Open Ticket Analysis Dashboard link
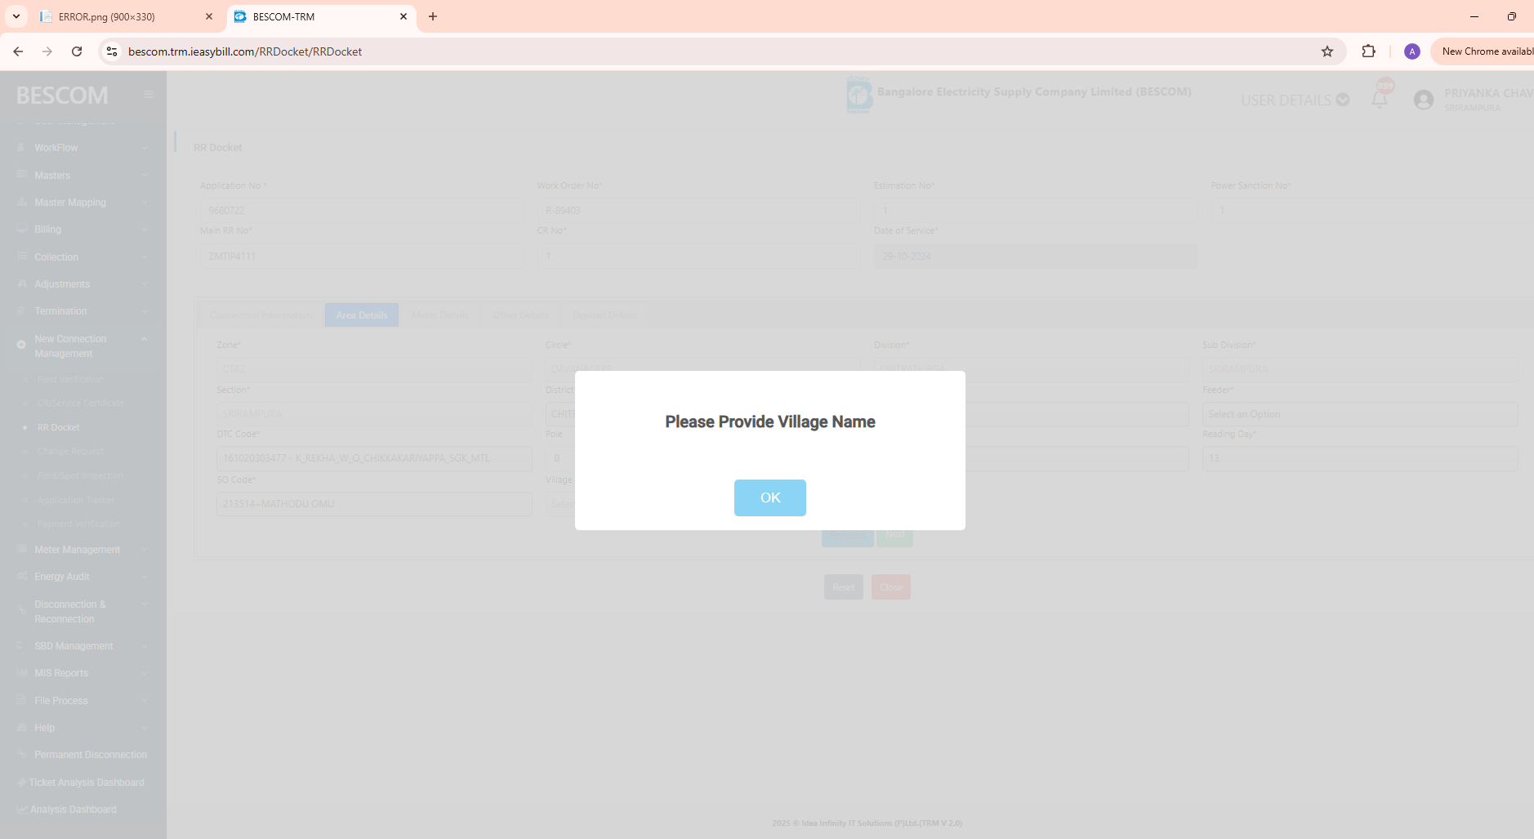Image resolution: width=1534 pixels, height=839 pixels. (x=87, y=783)
